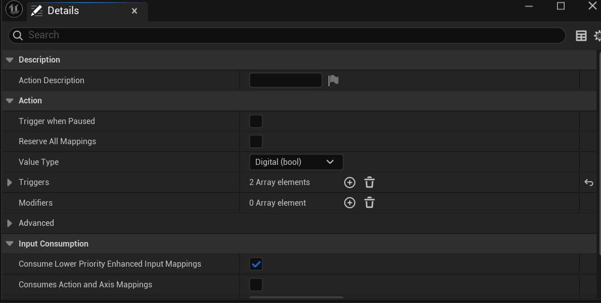Reset Triggers to default value arrow
This screenshot has width=601, height=303.
(589, 183)
